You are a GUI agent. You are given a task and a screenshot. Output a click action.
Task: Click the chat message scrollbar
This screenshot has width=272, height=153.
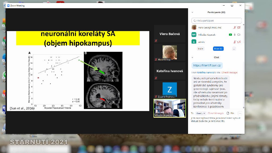[243, 85]
